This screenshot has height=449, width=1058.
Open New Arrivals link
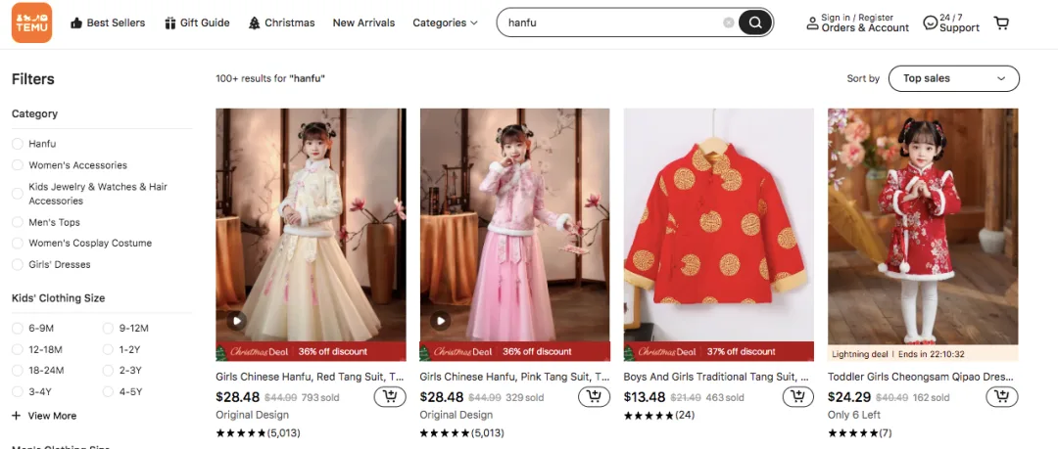tap(363, 22)
